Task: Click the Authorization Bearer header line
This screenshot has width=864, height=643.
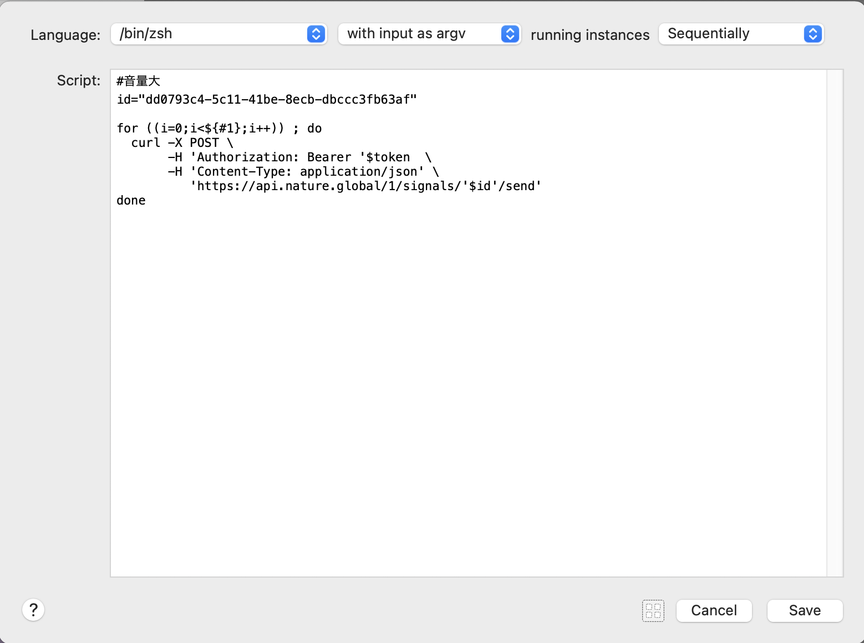Action: pos(299,157)
